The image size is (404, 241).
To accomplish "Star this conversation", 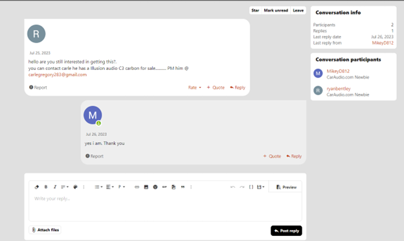I will click(x=255, y=10).
